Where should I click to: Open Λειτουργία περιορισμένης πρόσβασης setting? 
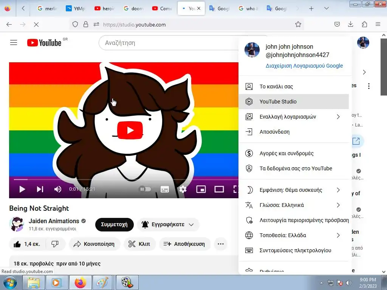[294, 220]
